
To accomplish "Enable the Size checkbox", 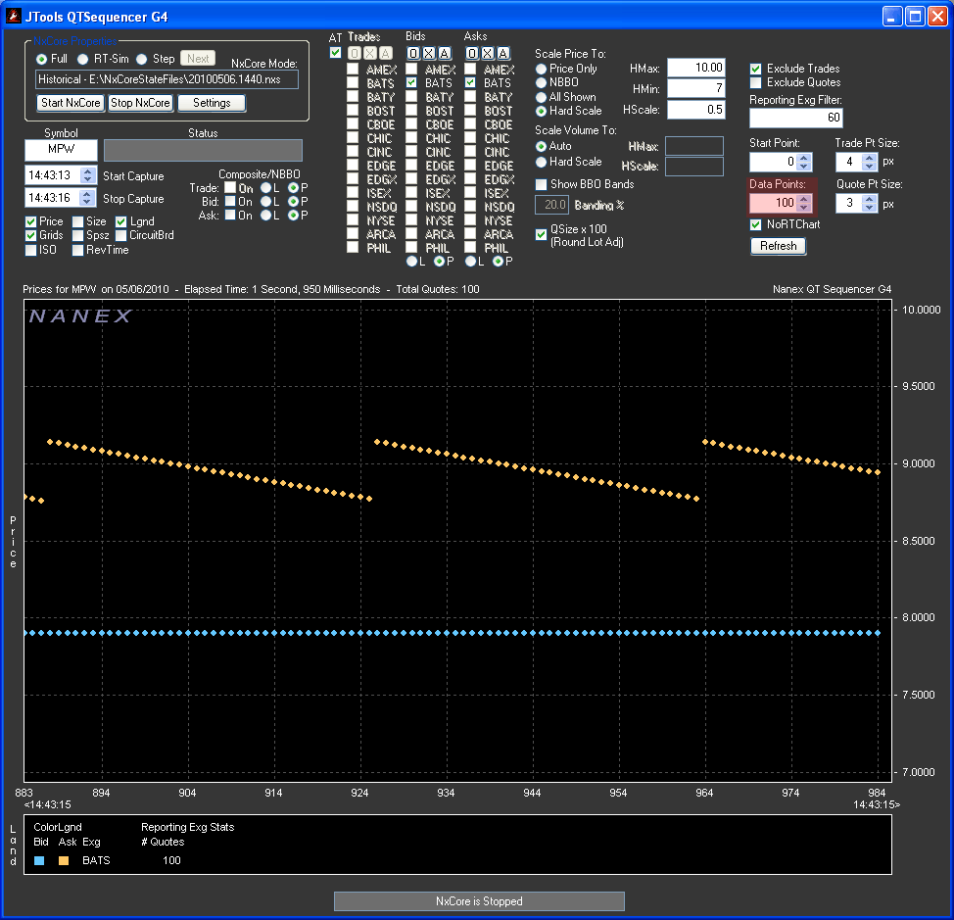I will click(x=78, y=221).
